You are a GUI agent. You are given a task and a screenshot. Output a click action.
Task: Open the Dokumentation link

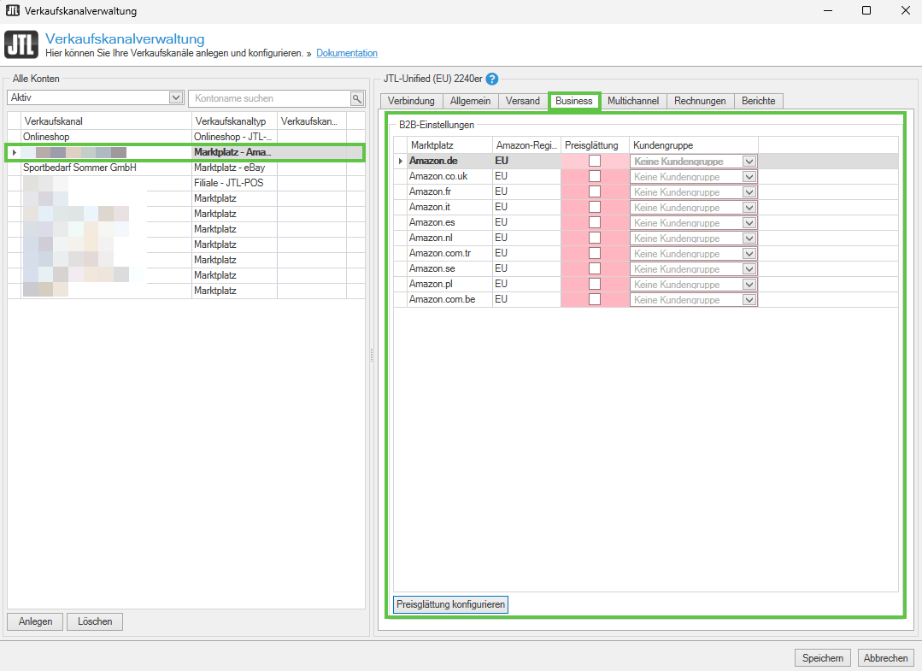pos(347,53)
